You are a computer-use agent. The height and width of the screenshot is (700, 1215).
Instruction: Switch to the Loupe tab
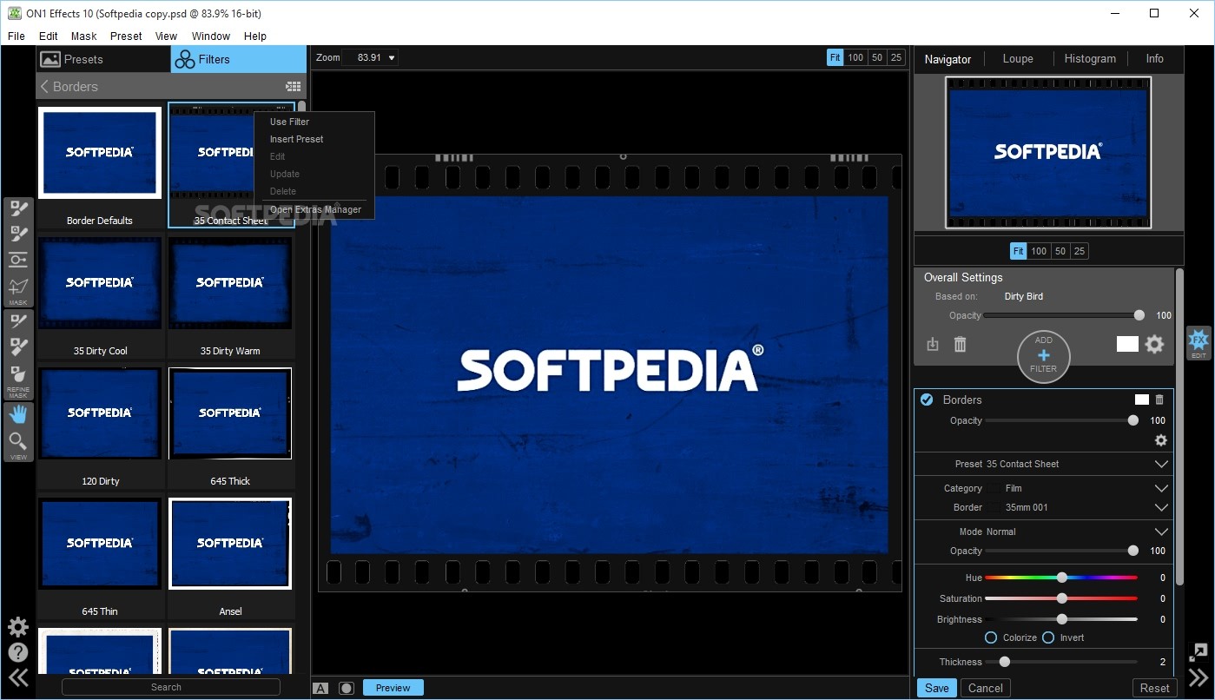[1018, 58]
